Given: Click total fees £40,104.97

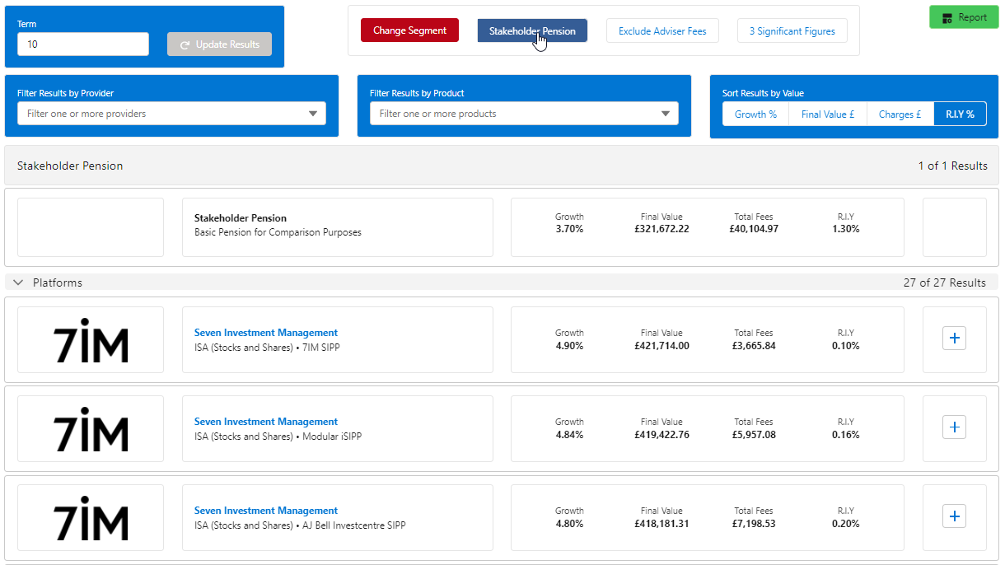Looking at the screenshot, I should [x=754, y=229].
